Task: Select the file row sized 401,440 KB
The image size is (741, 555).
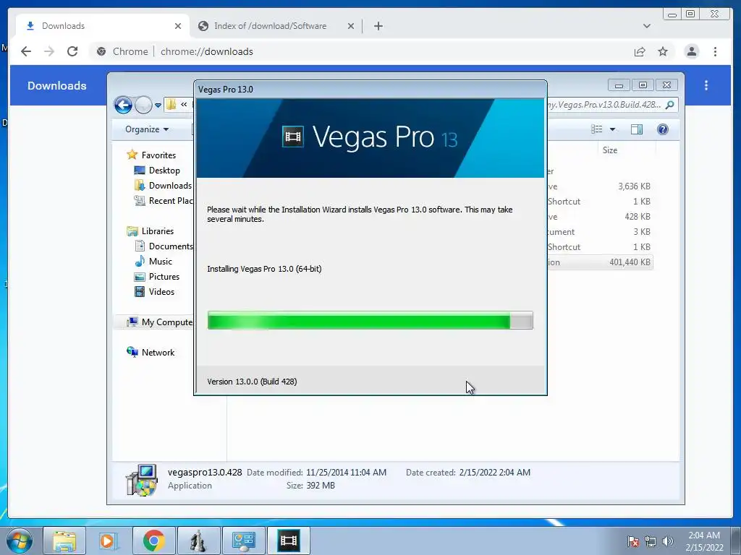Action: (x=600, y=262)
